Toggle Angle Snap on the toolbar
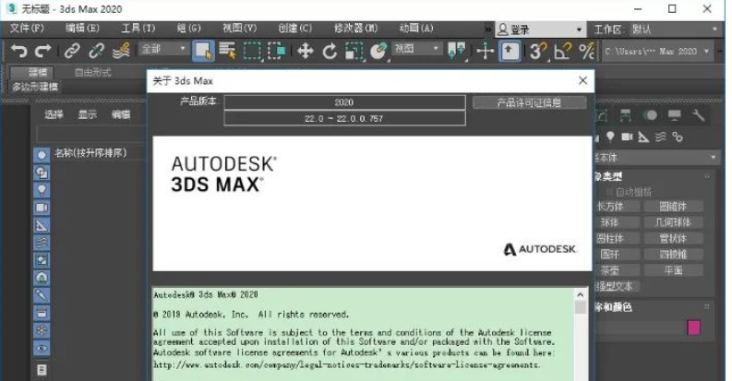This screenshot has height=381, width=732. click(x=562, y=51)
